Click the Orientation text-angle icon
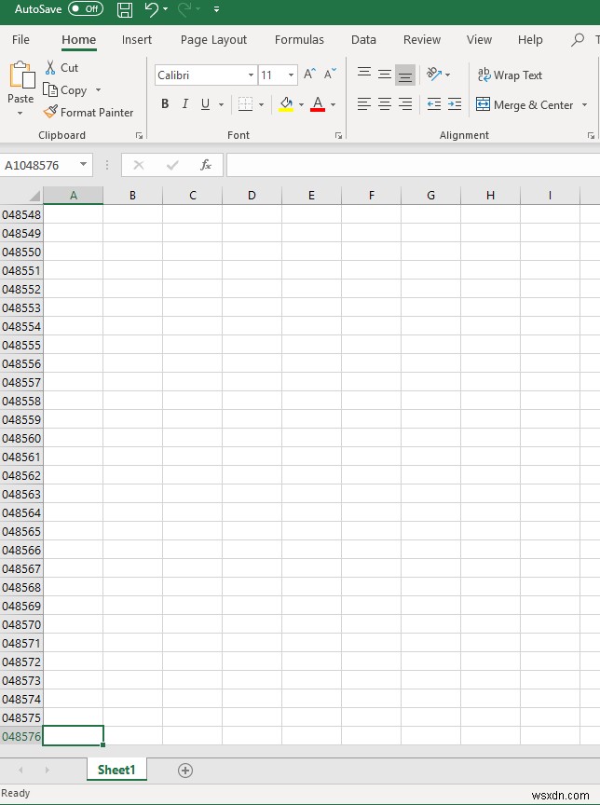Screen dimensions: 600x805 [x=434, y=75]
